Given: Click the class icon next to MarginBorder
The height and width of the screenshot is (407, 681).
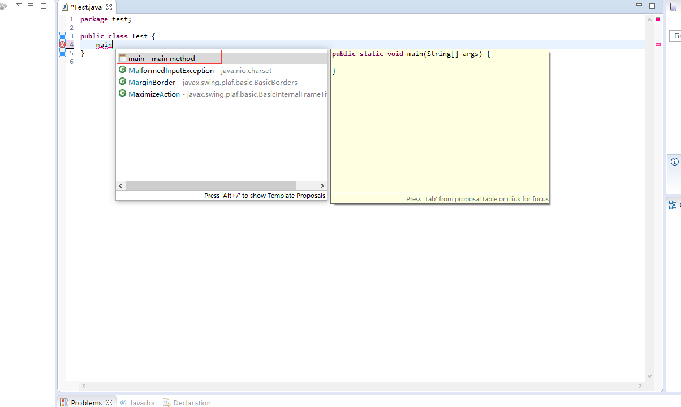Looking at the screenshot, I should click(x=122, y=82).
